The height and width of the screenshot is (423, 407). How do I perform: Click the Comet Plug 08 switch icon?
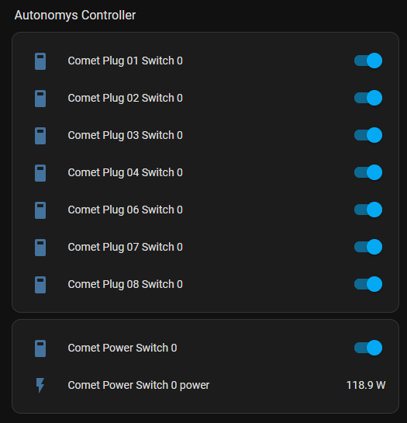click(x=40, y=285)
